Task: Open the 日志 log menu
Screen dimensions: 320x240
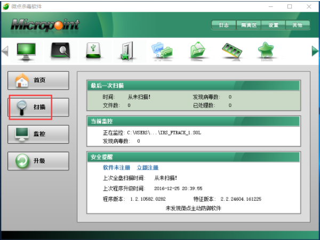Action: [x=223, y=25]
